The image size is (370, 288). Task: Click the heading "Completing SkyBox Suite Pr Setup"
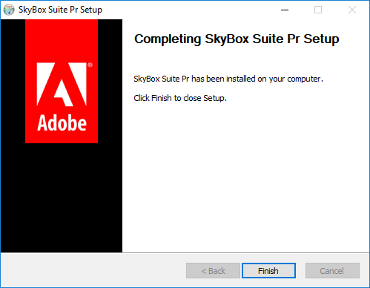237,39
